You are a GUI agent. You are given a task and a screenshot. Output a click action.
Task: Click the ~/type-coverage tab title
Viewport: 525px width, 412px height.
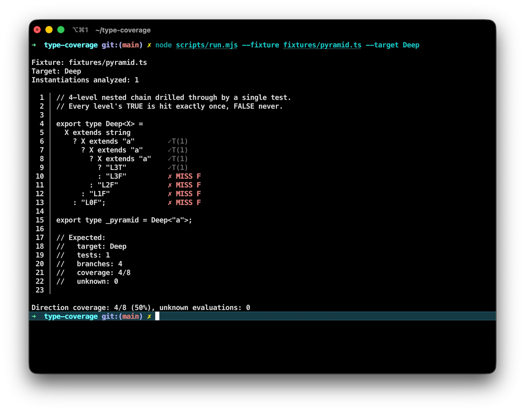click(x=123, y=30)
